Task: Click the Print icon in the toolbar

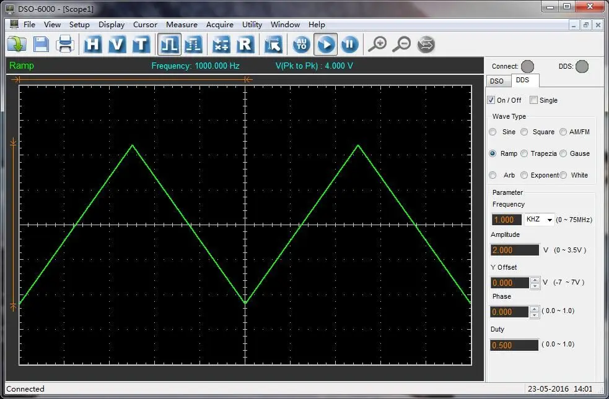Action: [x=65, y=44]
